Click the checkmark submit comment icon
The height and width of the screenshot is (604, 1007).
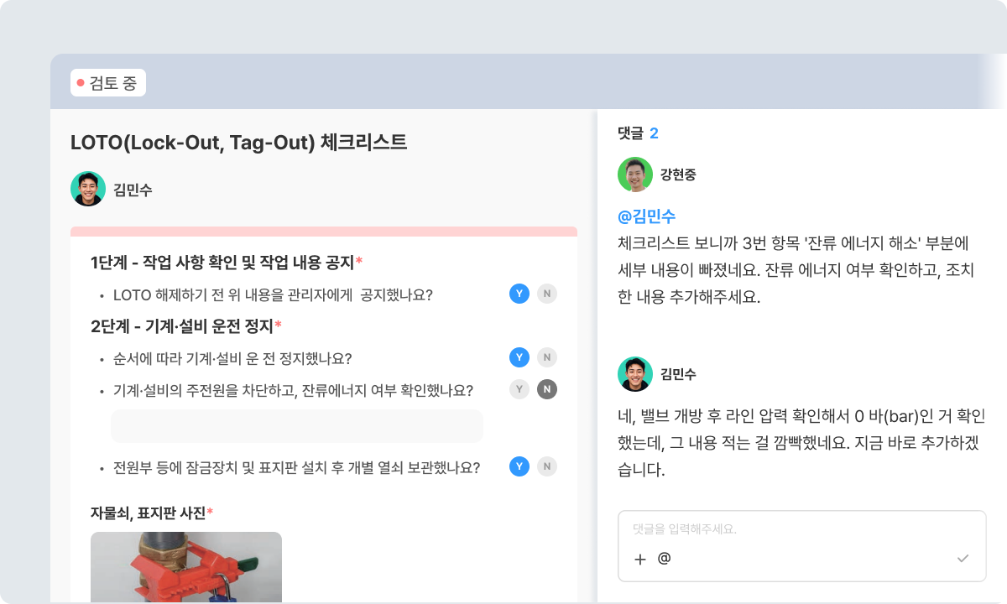point(963,559)
